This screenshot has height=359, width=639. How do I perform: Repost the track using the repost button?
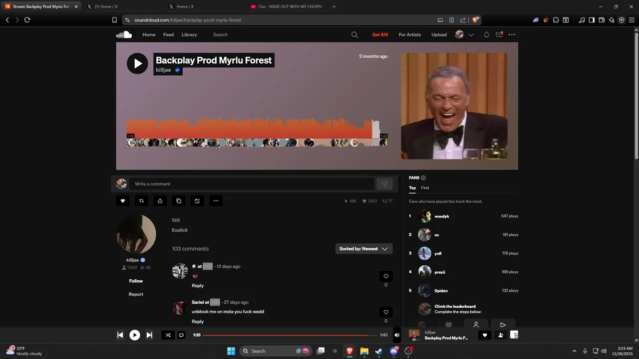point(141,201)
